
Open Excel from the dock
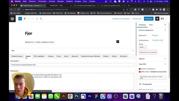(125, 96)
